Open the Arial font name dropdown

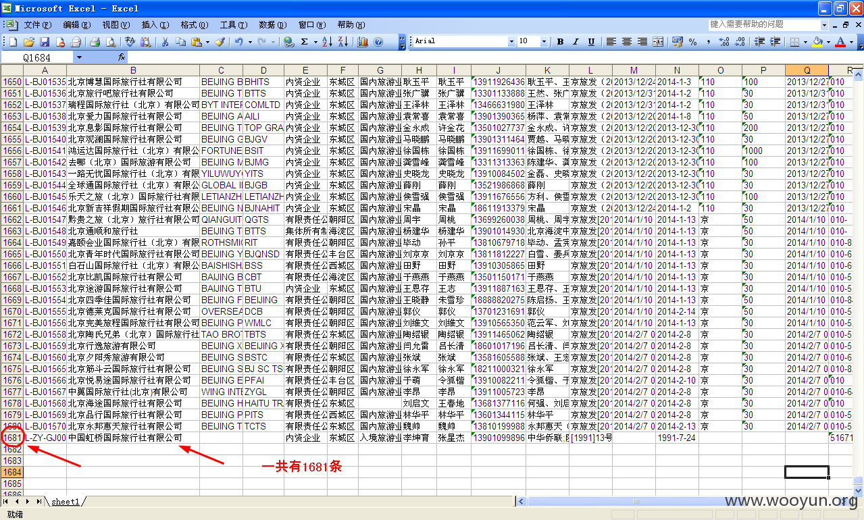coord(511,42)
